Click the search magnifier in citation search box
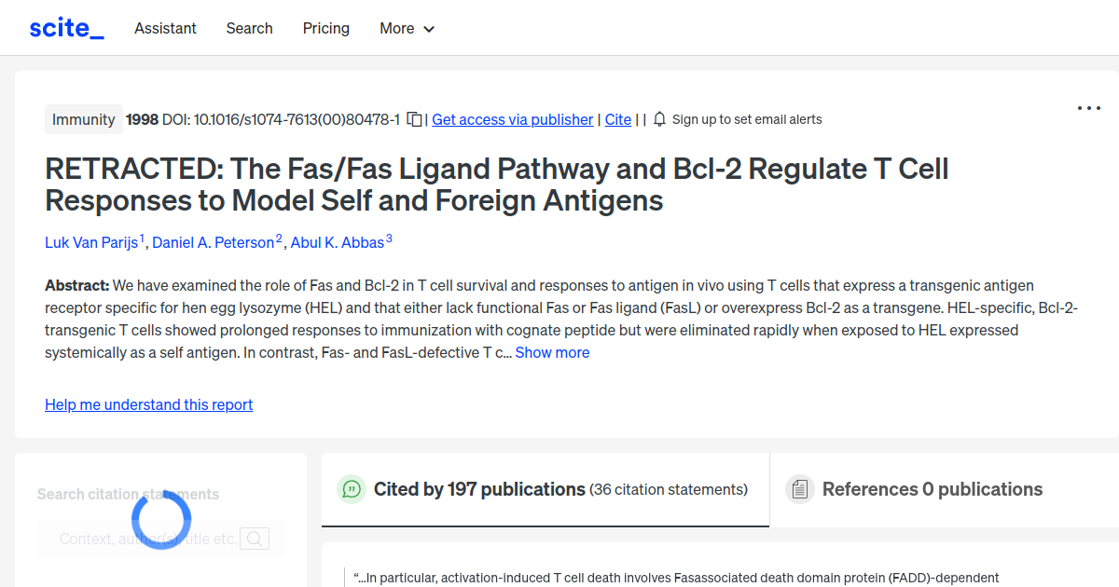 pos(255,538)
